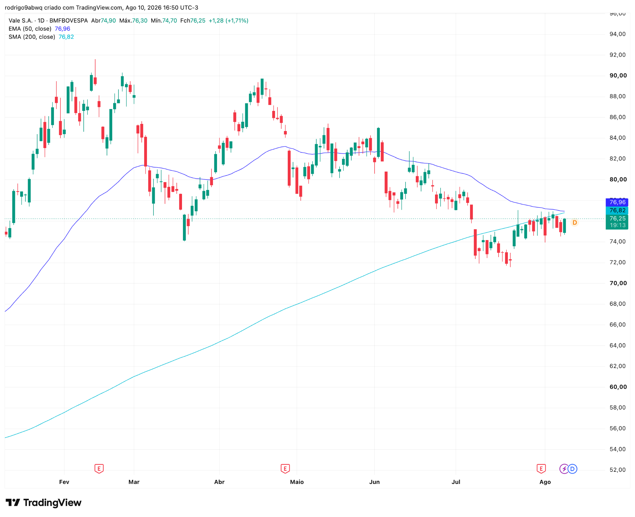The width and height of the screenshot is (635, 517).
Task: Click the EMA value 76,96 in legend
Action: [62, 29]
